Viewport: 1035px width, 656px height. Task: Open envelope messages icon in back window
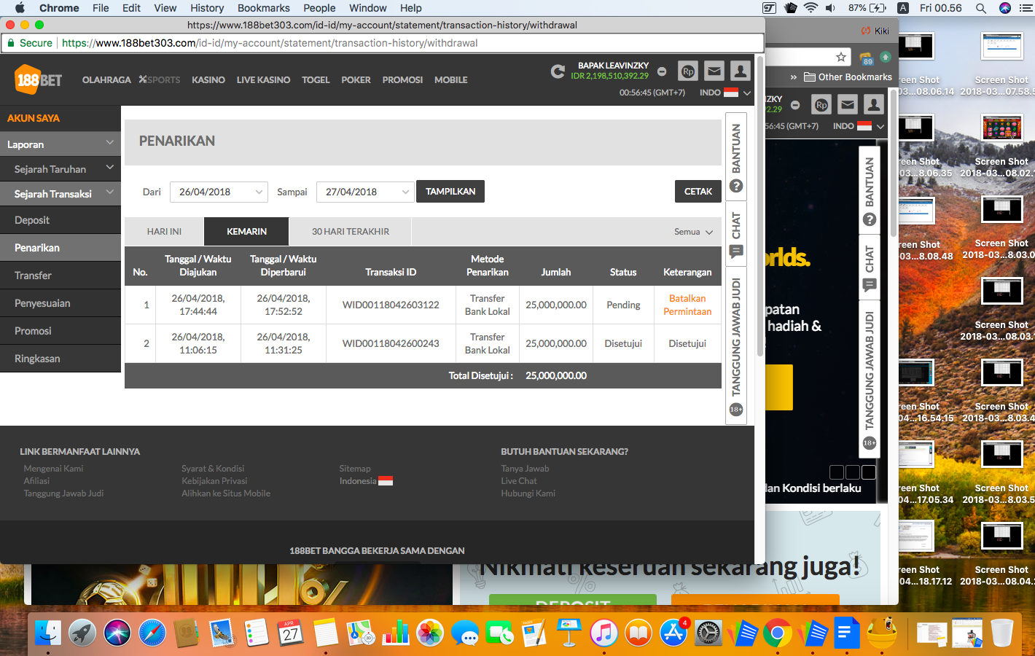[x=848, y=105]
